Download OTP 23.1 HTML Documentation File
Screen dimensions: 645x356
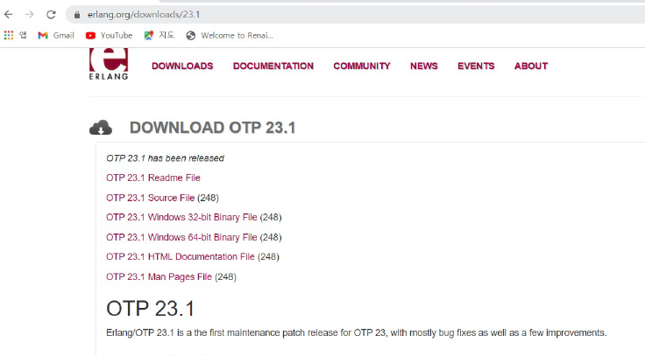[181, 256]
